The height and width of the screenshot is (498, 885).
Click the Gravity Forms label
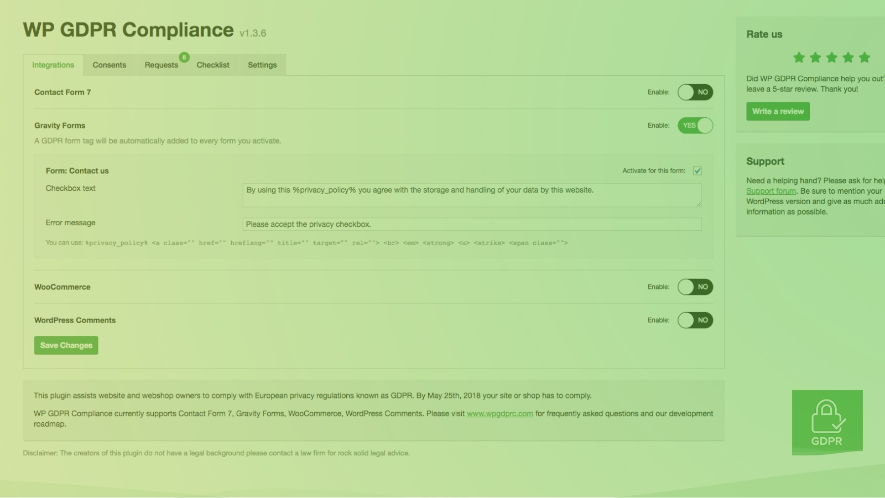[60, 126]
